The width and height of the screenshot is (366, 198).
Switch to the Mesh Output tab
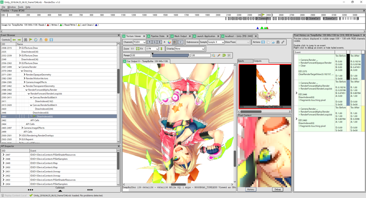[x=180, y=36]
